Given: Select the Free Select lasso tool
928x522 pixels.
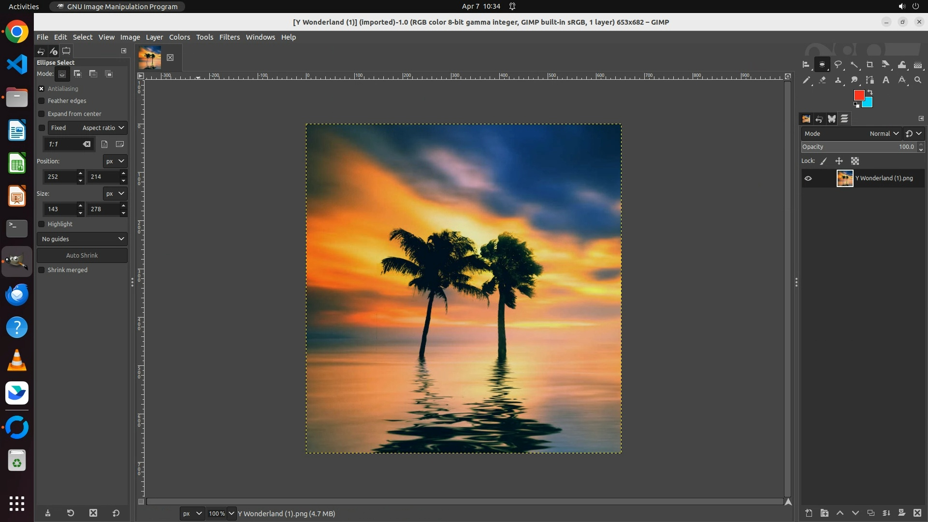Looking at the screenshot, I should (x=838, y=64).
